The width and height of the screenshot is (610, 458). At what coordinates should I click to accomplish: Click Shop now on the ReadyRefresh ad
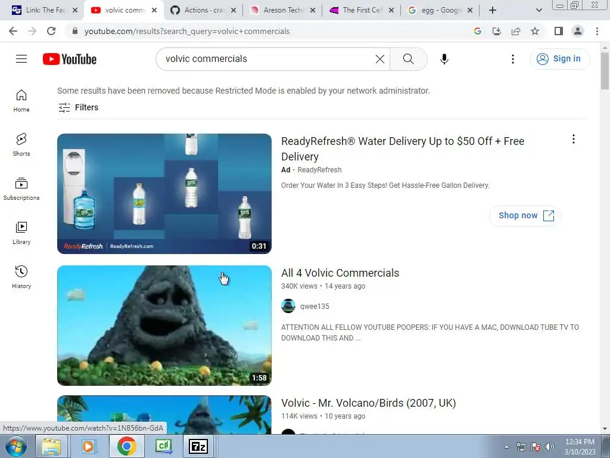point(525,215)
